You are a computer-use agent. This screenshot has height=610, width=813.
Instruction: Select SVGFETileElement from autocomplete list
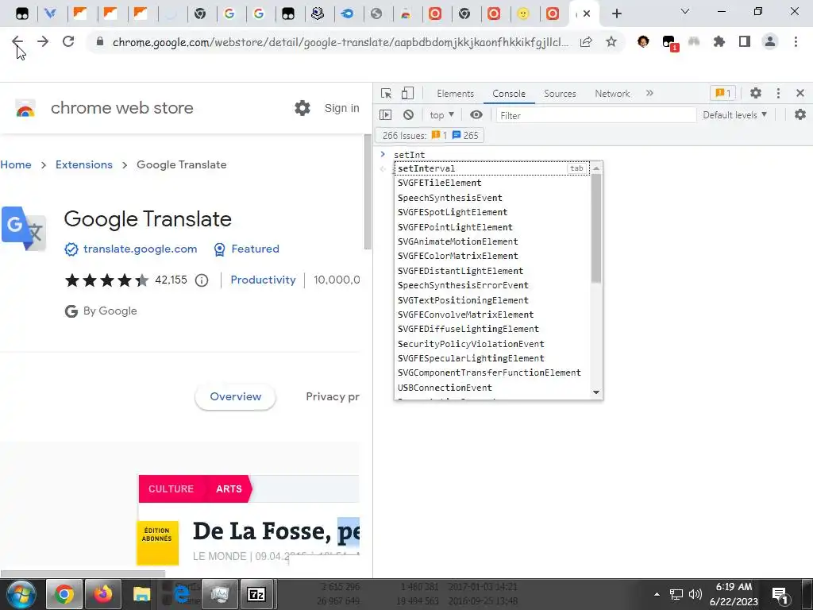click(x=492, y=183)
